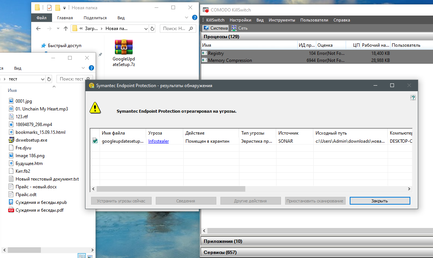Click search magnifier in Новая папка window
The width and height of the screenshot is (433, 258).
pyautogui.click(x=191, y=29)
